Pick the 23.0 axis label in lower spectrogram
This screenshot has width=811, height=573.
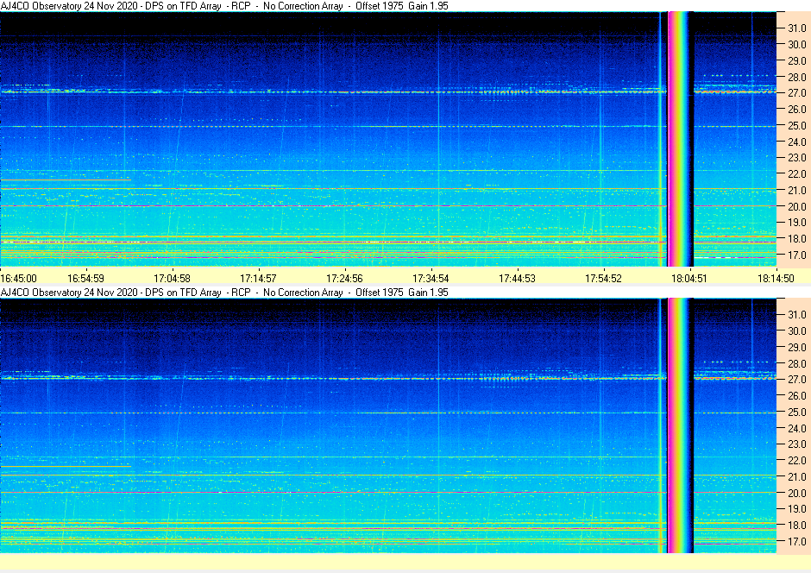click(x=797, y=444)
